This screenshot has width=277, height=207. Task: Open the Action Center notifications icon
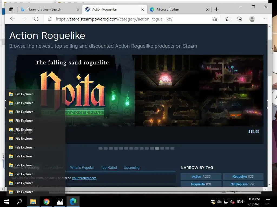pos(268,202)
